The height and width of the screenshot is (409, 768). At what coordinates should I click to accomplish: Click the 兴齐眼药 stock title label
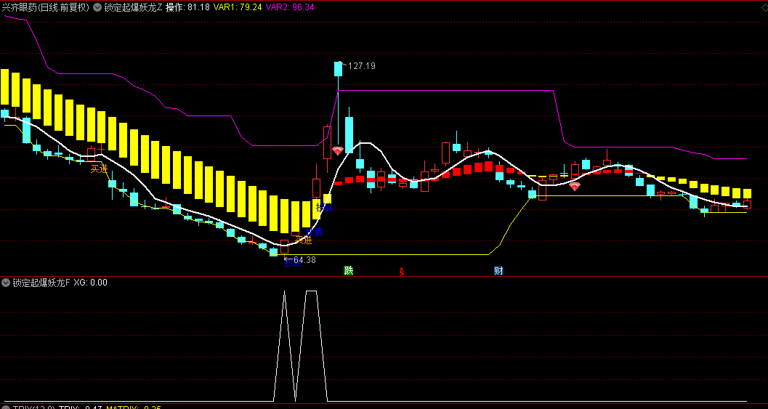click(45, 7)
